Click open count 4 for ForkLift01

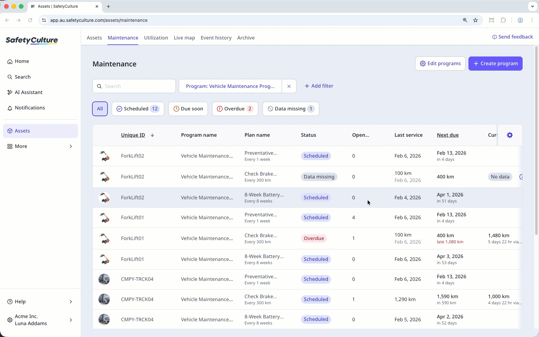354,218
